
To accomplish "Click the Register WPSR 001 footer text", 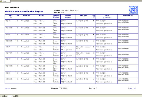I will click(60, 88).
